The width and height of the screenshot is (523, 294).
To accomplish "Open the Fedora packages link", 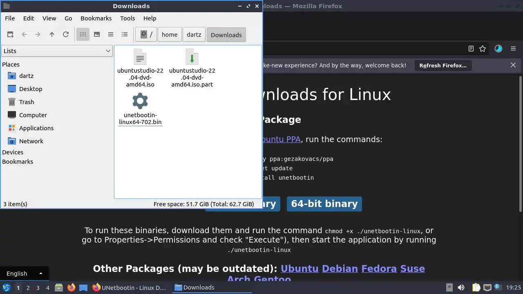I will point(379,269).
